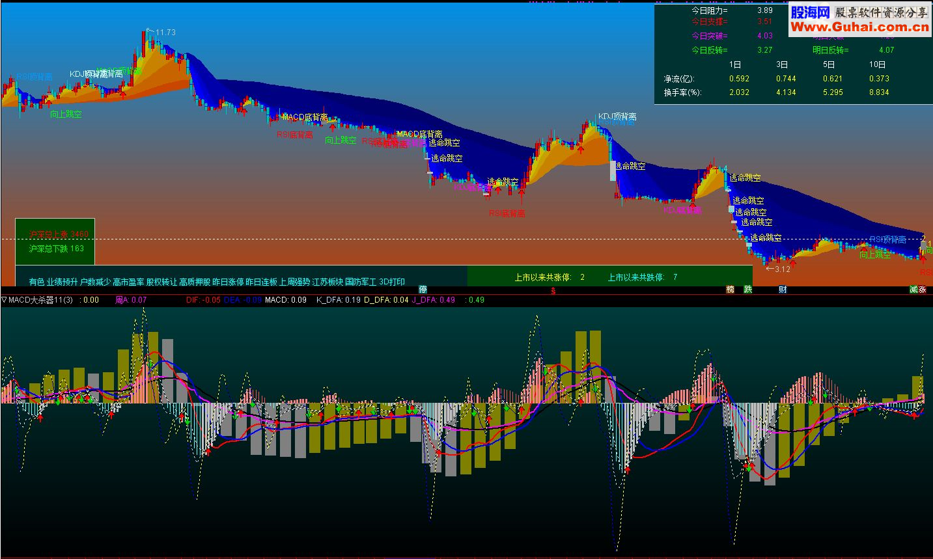933x559 pixels.
Task: Click the 今日阻力 value 3.89
Action: [765, 10]
